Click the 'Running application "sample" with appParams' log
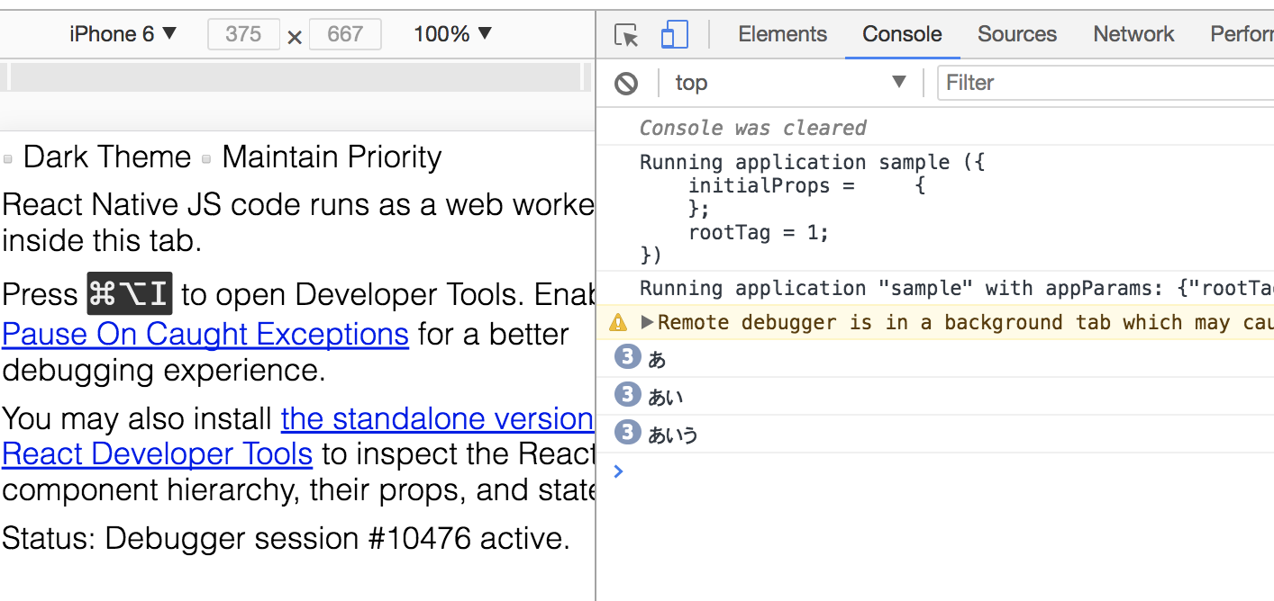Viewport: 1274px width, 601px height. click(x=956, y=289)
